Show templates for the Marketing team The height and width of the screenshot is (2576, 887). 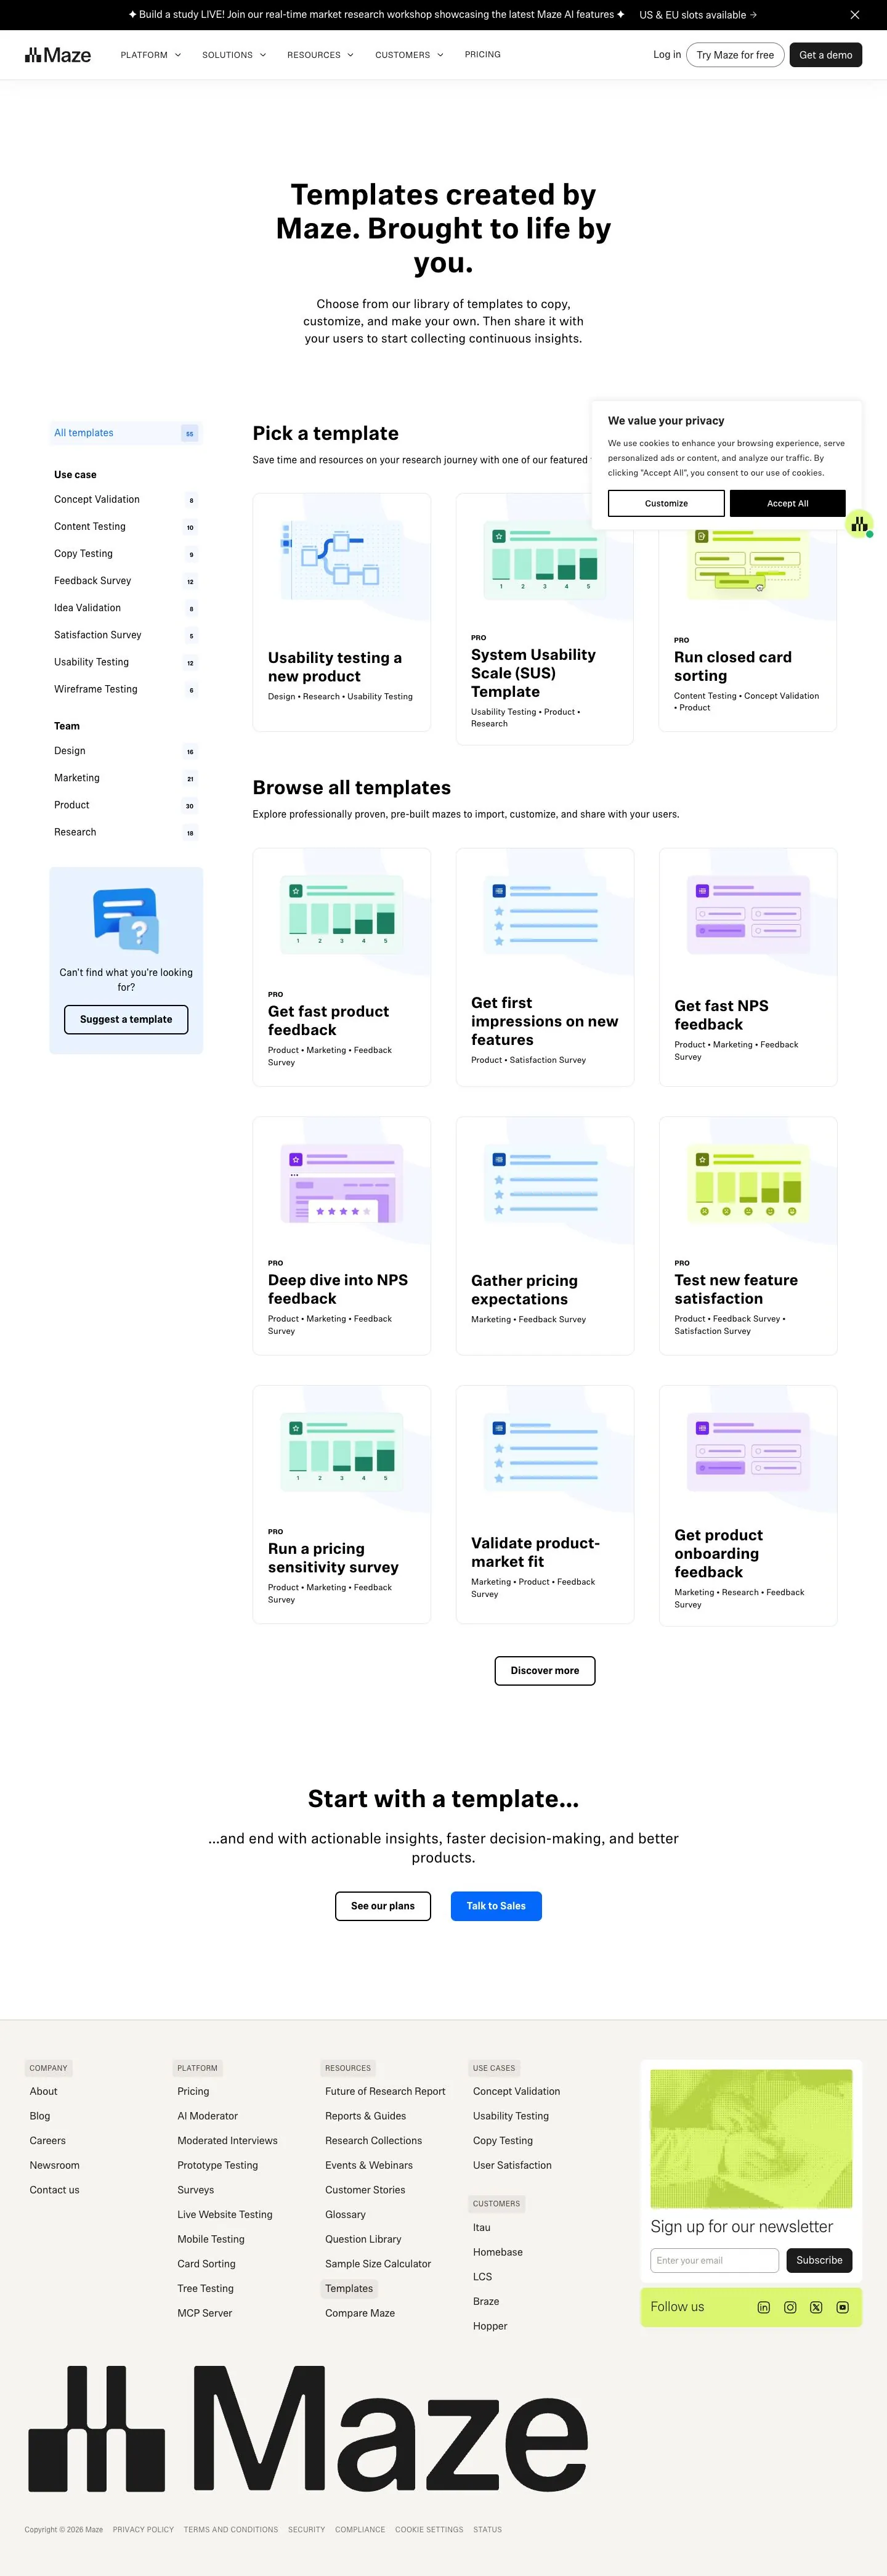click(126, 778)
